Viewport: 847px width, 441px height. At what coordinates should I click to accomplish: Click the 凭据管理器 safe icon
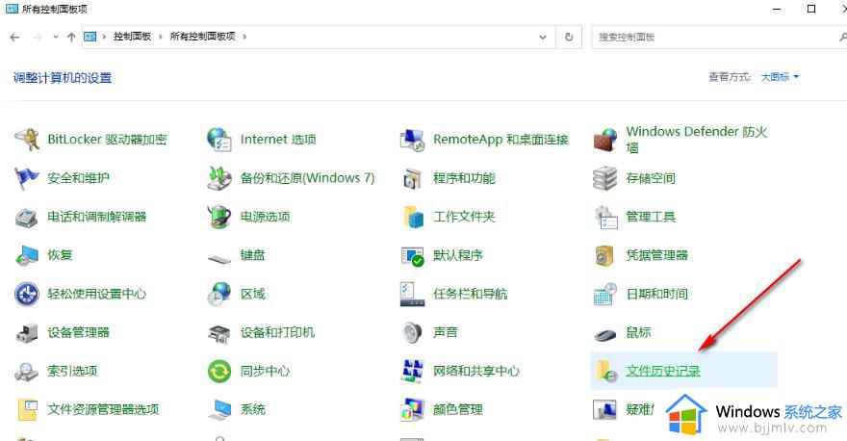pos(605,255)
